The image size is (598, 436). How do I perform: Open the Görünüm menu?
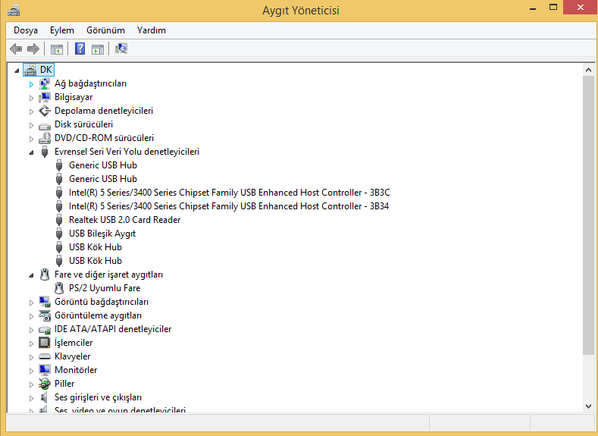point(105,30)
